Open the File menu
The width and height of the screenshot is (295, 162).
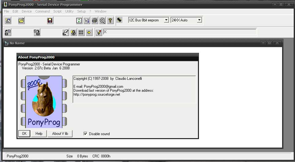[7, 11]
